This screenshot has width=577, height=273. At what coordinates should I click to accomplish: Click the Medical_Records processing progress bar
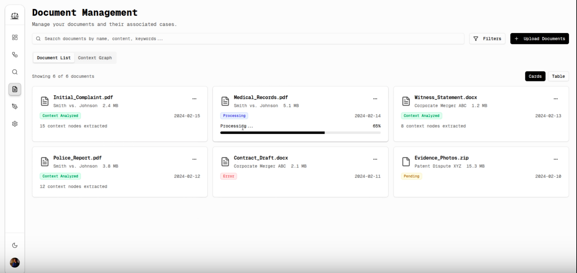pyautogui.click(x=300, y=133)
